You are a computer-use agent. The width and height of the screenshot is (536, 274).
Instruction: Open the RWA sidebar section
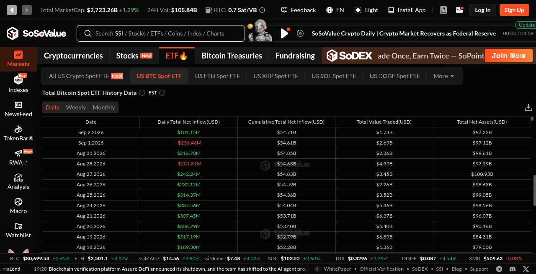tap(18, 158)
